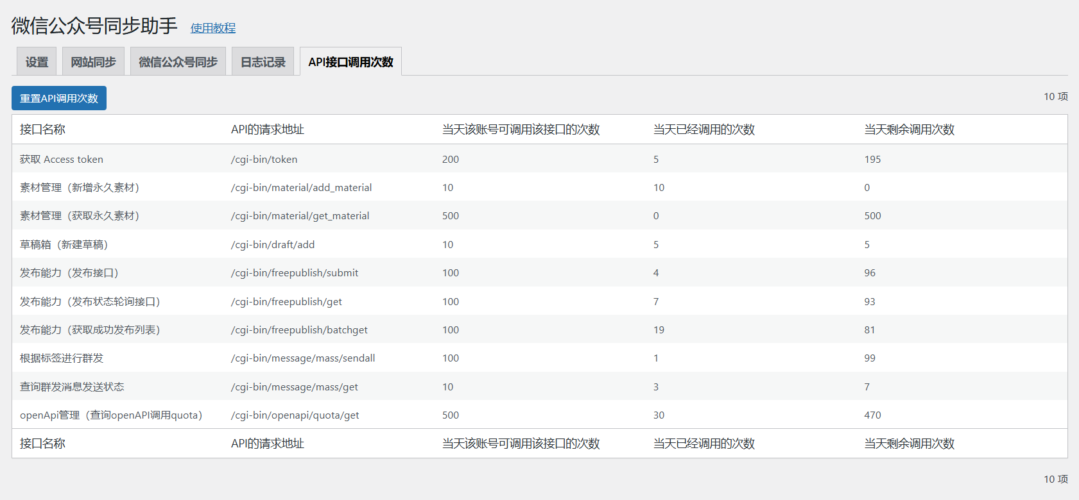Open the 使用教程 link

(213, 28)
